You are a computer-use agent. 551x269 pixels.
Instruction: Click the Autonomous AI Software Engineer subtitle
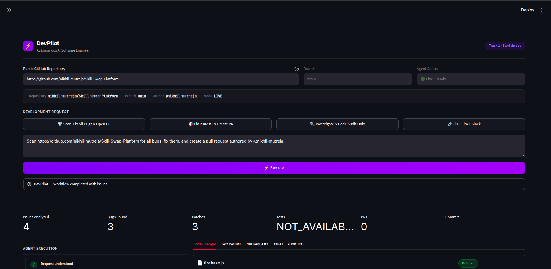coord(63,50)
